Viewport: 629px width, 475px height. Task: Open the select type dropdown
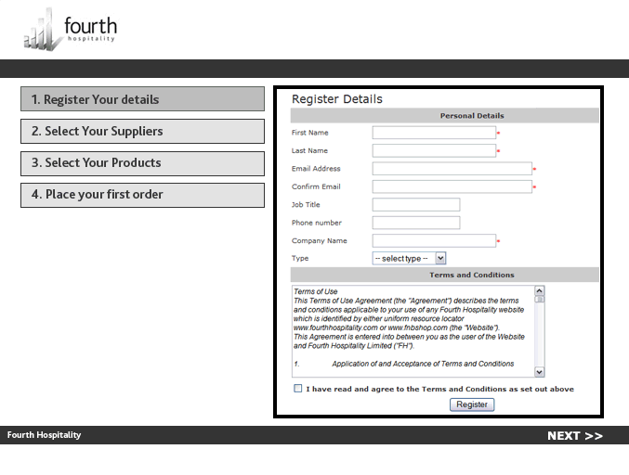[409, 258]
